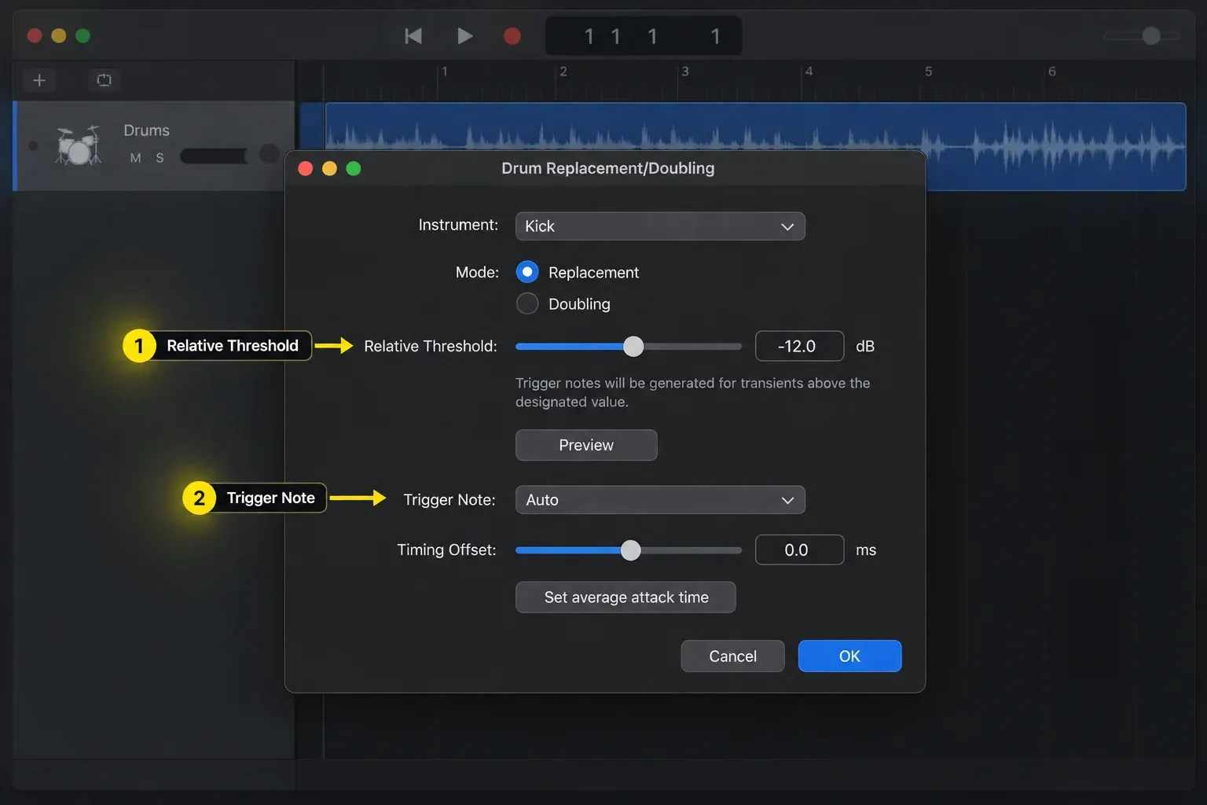Adjust the Drums track volume slider
The width and height of the screenshot is (1207, 805).
(x=215, y=156)
